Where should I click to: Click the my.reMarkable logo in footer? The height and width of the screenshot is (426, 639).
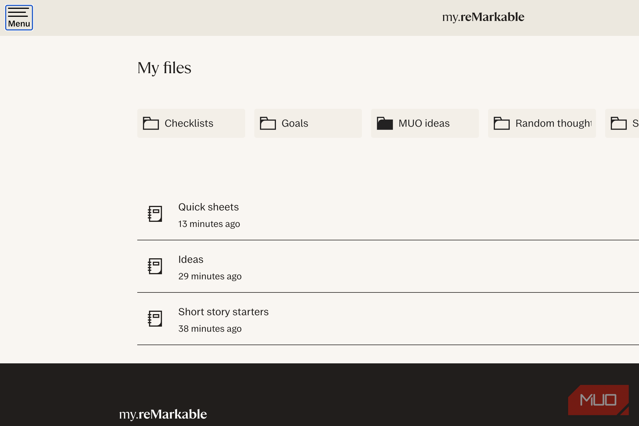click(x=163, y=414)
